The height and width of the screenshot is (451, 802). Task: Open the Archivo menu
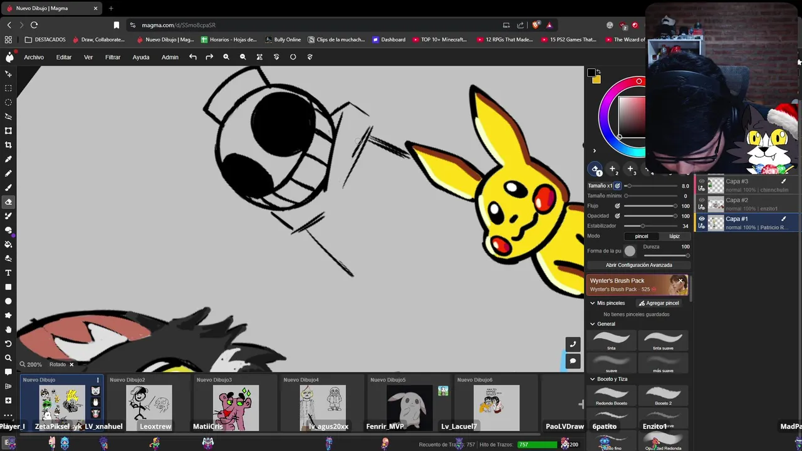tap(34, 57)
